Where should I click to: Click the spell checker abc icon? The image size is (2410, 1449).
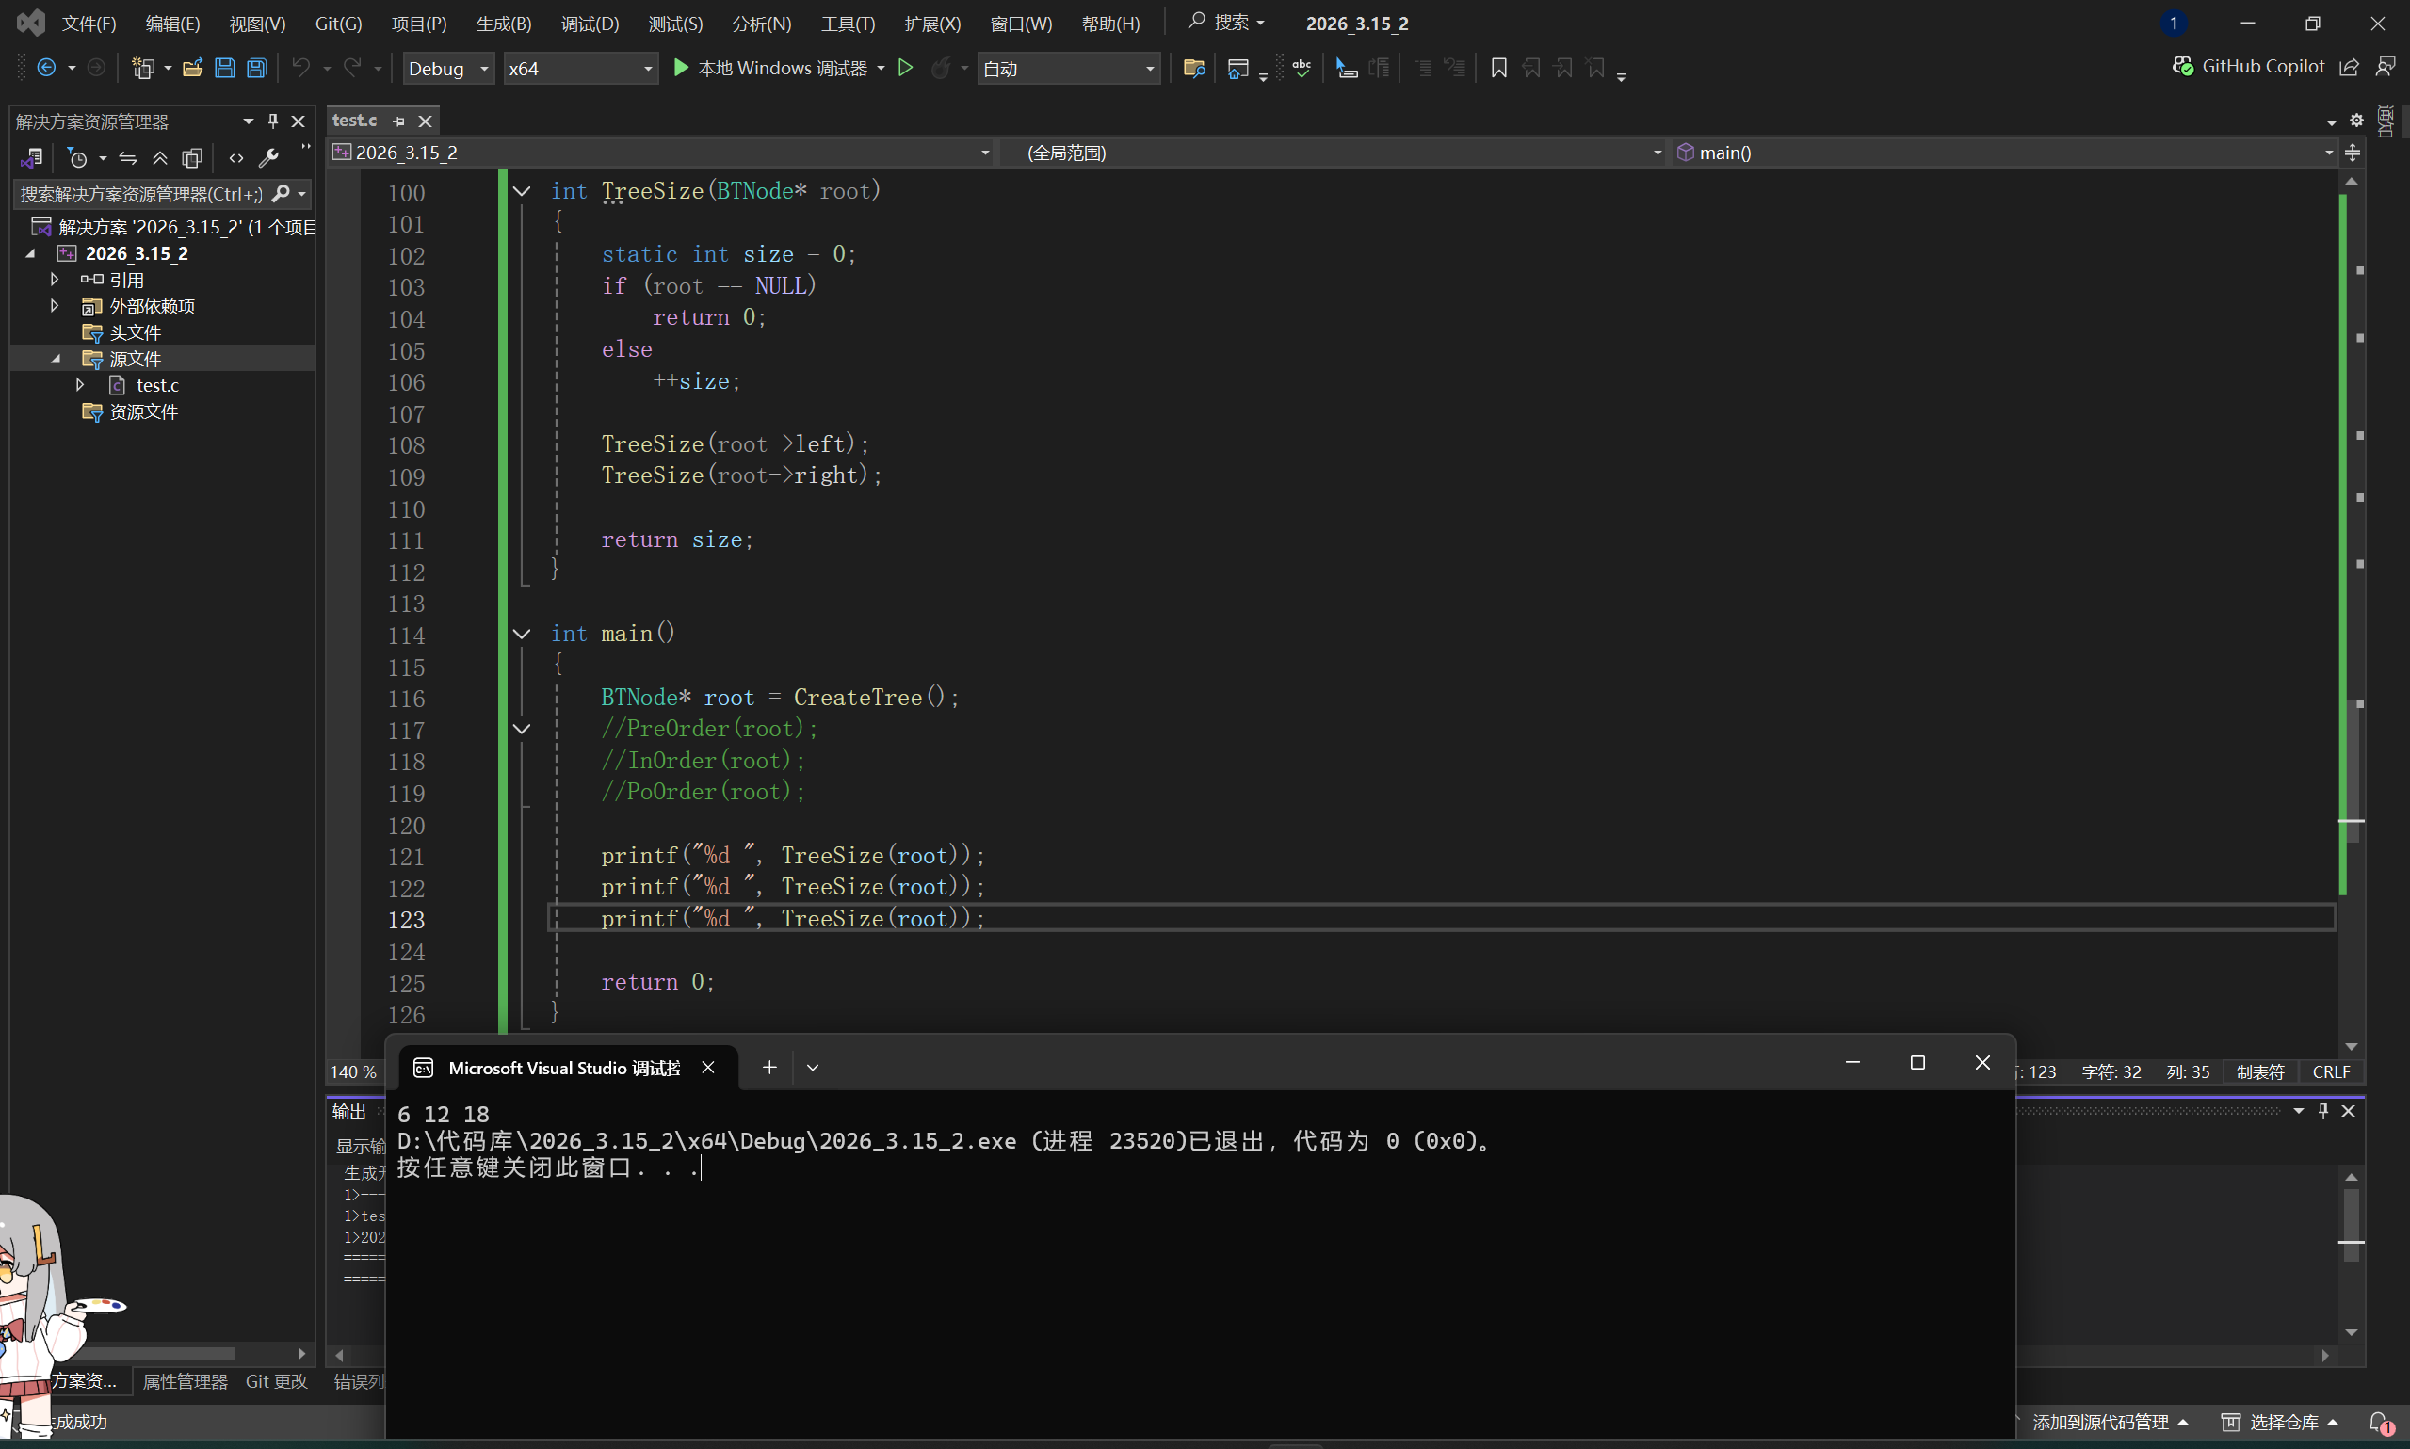[x=1302, y=69]
